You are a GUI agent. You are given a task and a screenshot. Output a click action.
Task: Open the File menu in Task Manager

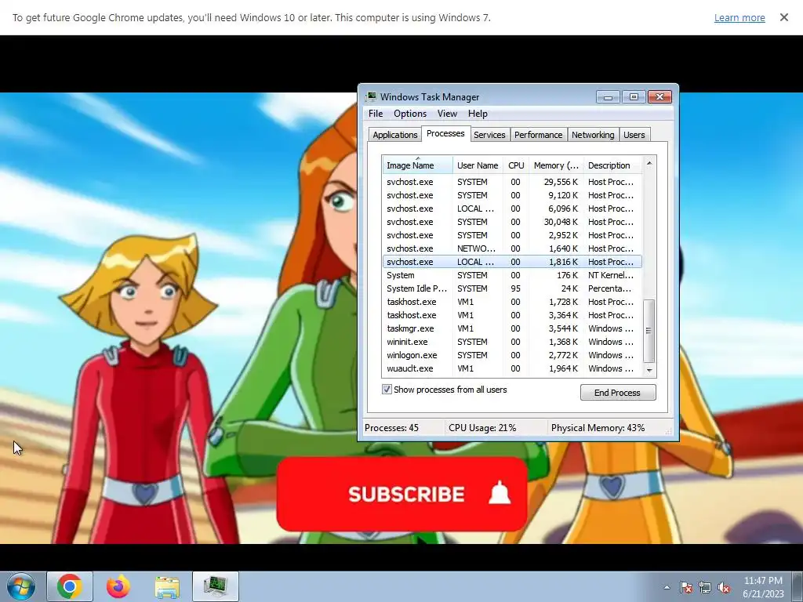pyautogui.click(x=376, y=114)
